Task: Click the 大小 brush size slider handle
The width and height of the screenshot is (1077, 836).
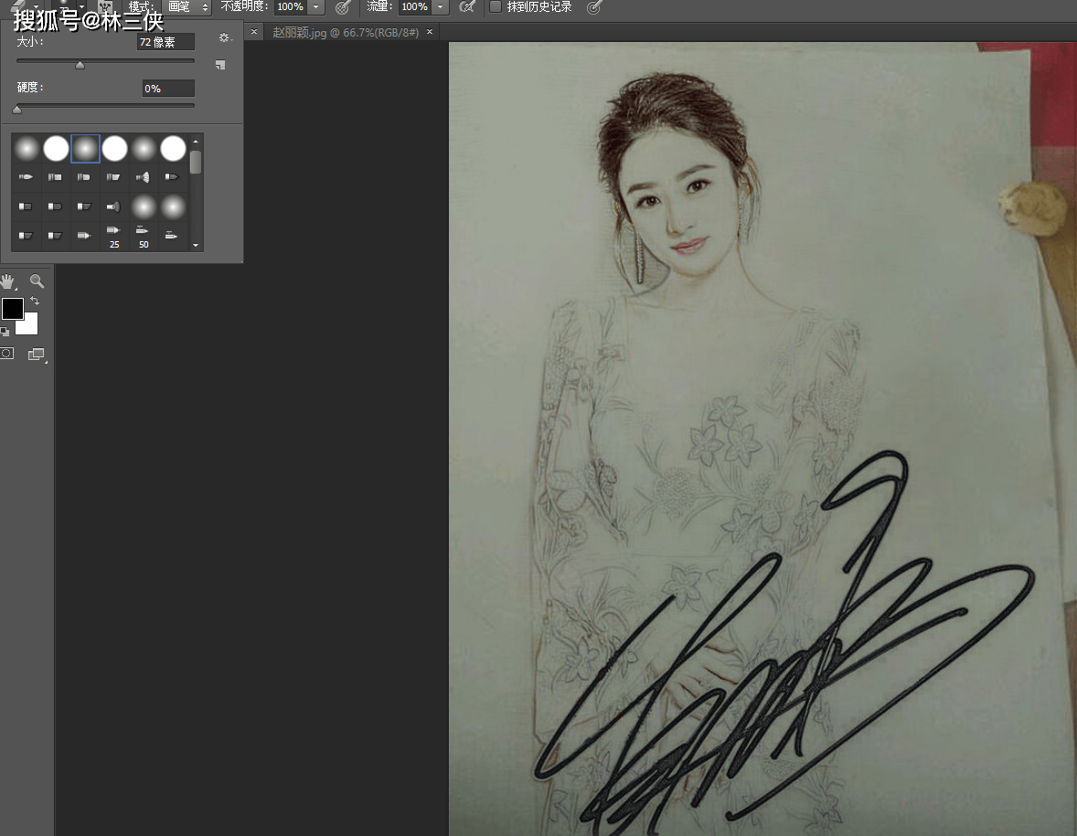Action: [x=80, y=65]
